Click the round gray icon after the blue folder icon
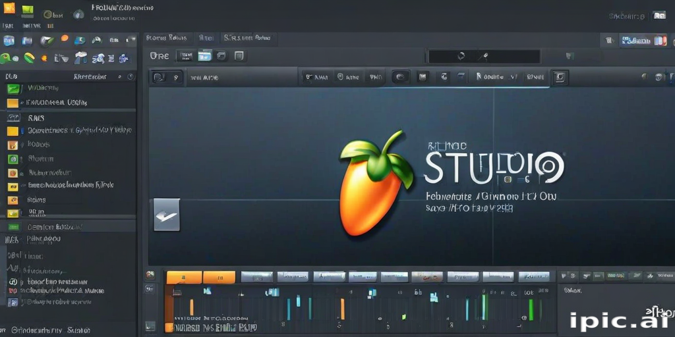The width and height of the screenshot is (675, 337). coord(221,55)
